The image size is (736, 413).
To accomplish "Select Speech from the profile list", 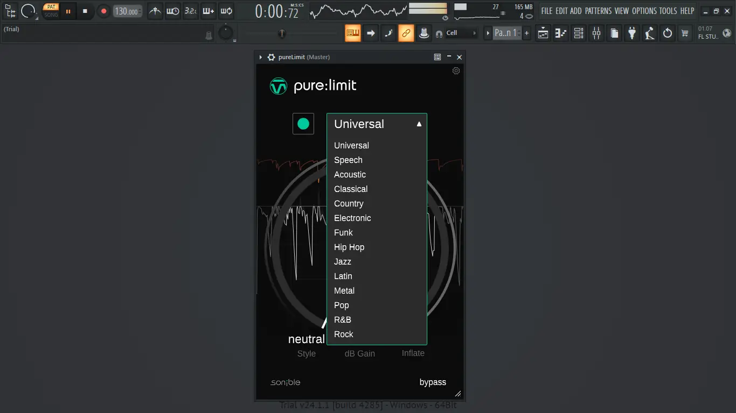I will pyautogui.click(x=377, y=160).
